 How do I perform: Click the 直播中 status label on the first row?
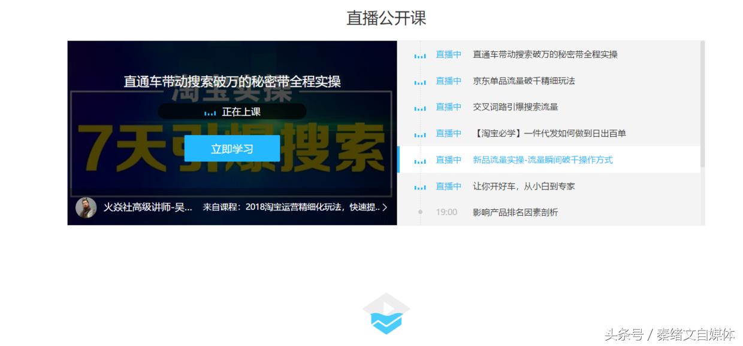coord(448,54)
